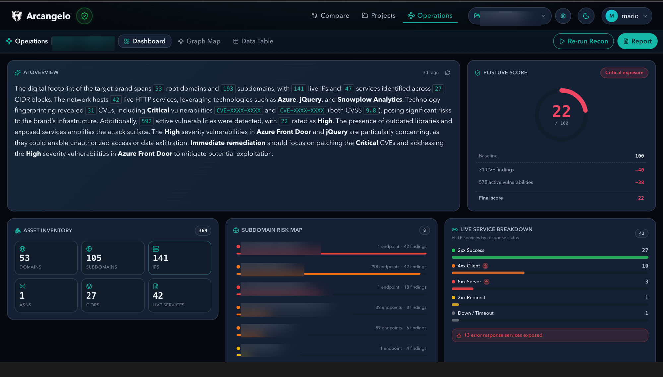
Task: Click the 369 total assets badge
Action: (203, 231)
